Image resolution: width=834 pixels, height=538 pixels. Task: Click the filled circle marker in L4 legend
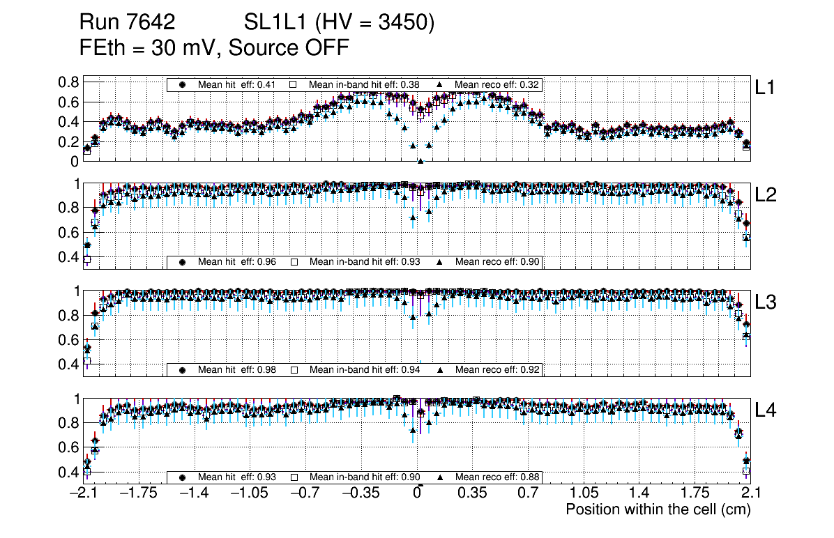pyautogui.click(x=183, y=477)
